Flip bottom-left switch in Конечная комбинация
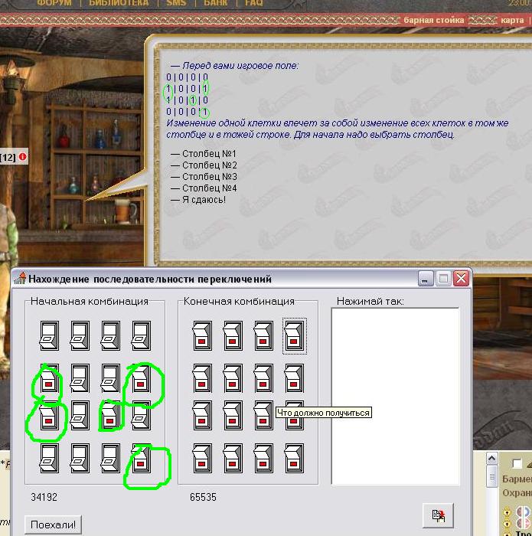This screenshot has height=536, width=532. click(201, 458)
